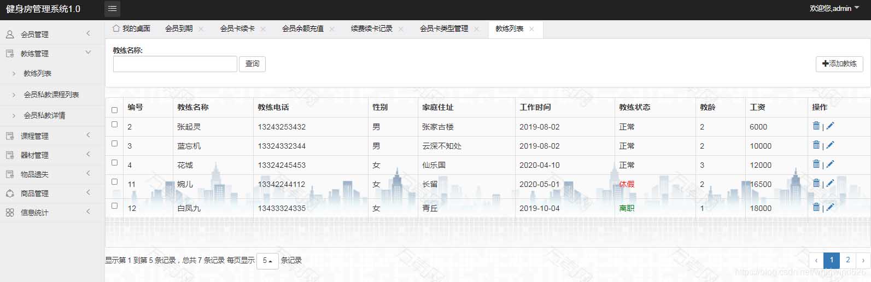The image size is (871, 282).
Task: Expand the 器材管理 sidebar menu
Action: point(52,155)
